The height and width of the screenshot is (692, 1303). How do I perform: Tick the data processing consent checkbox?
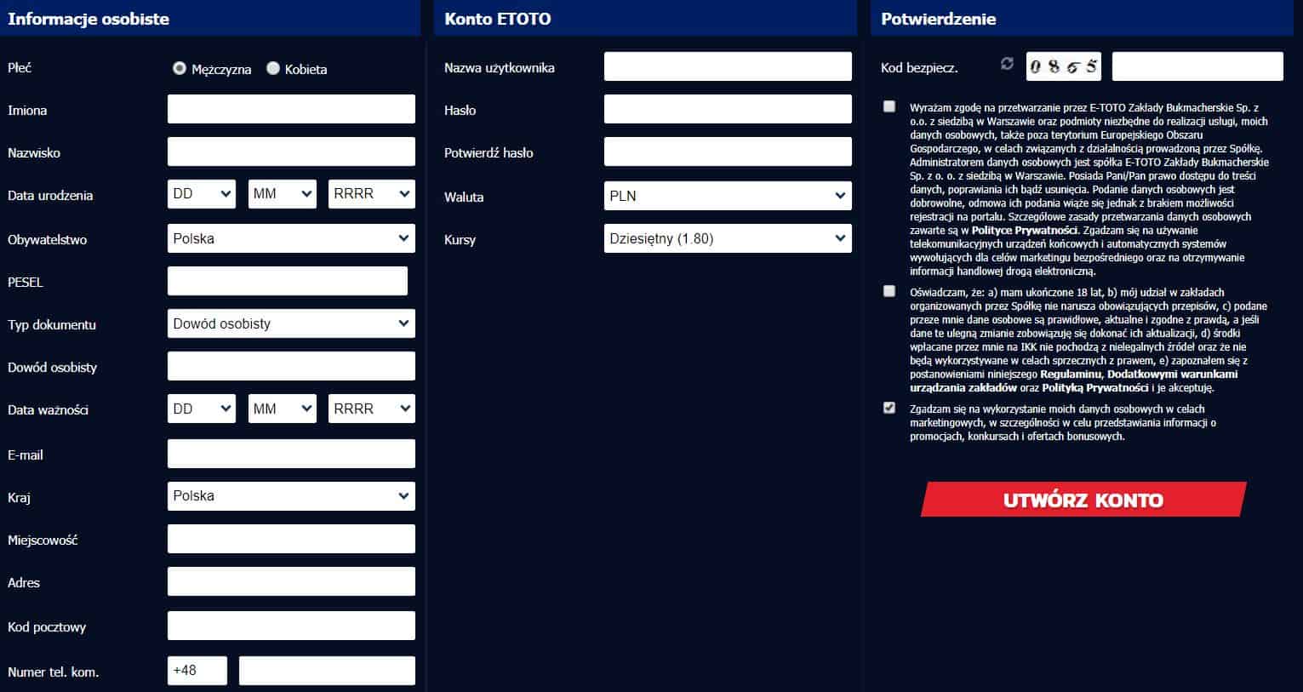tap(889, 106)
